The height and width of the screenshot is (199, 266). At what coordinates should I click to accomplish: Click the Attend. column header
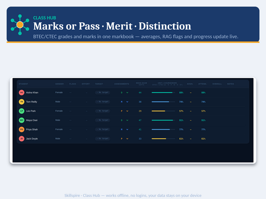click(x=202, y=84)
